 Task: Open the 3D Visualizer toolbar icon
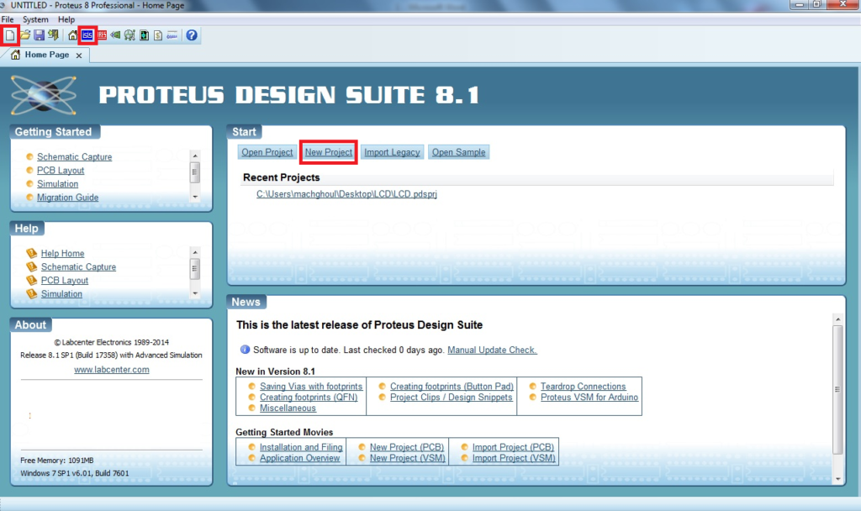(116, 35)
